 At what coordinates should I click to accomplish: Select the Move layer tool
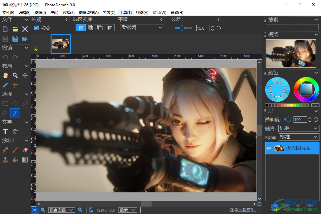point(25,75)
